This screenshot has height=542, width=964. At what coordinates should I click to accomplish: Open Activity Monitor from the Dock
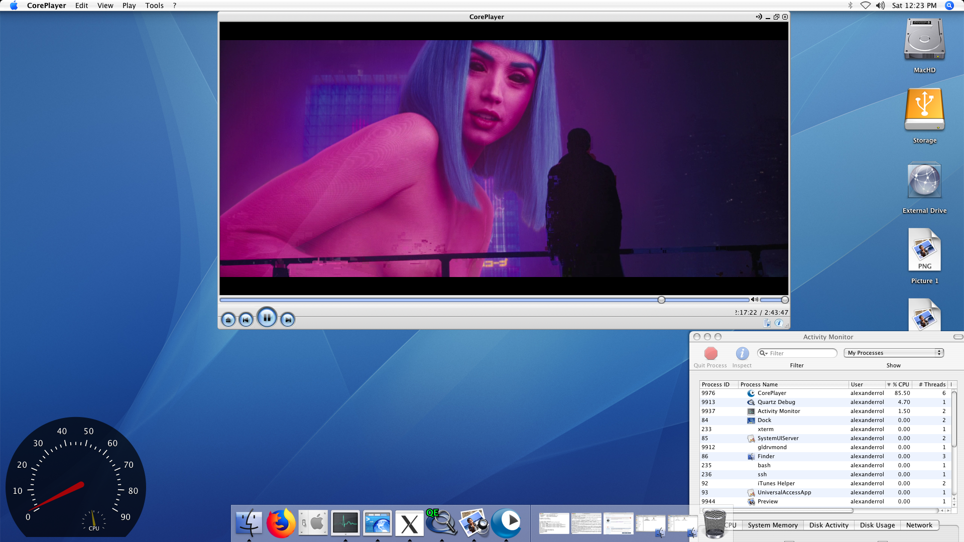[x=345, y=523]
